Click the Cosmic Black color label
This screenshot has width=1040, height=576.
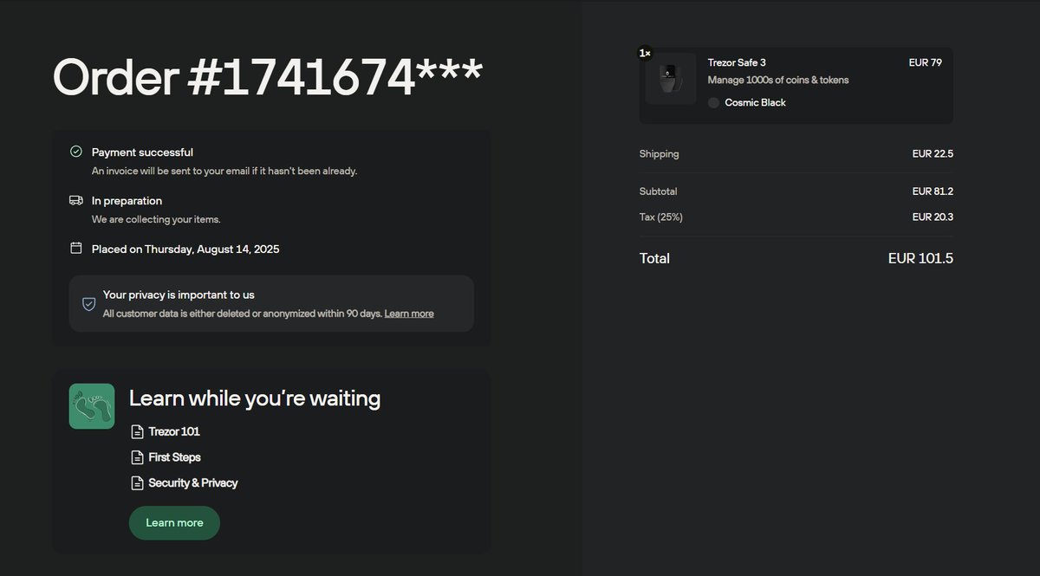click(756, 102)
